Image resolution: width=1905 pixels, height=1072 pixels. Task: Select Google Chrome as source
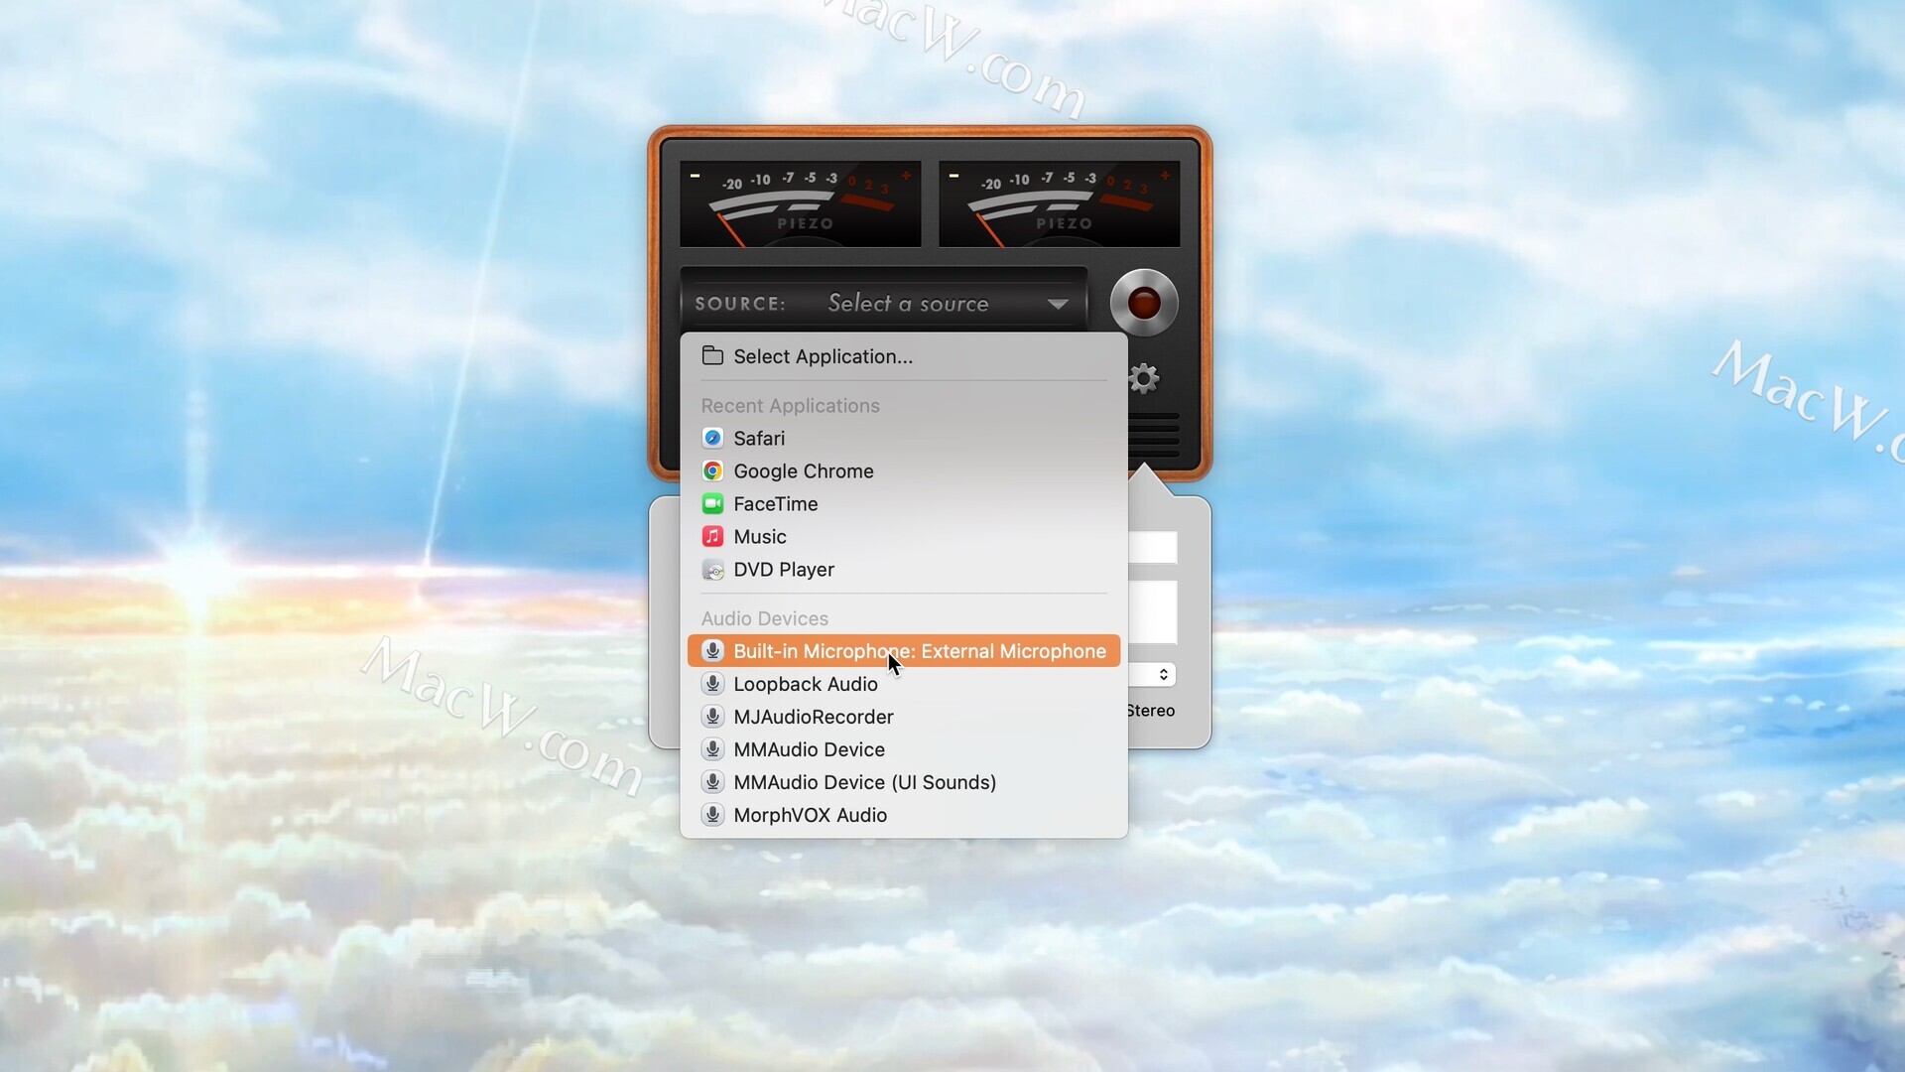click(x=904, y=471)
